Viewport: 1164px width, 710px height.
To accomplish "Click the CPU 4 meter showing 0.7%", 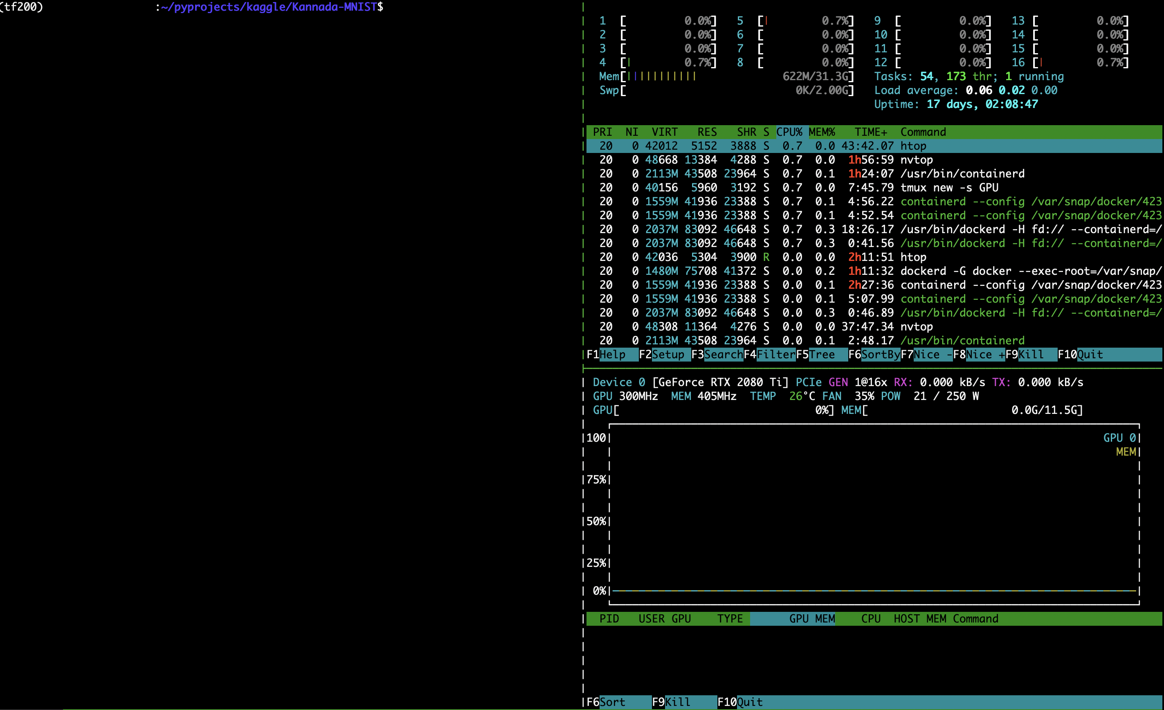I will (x=658, y=63).
